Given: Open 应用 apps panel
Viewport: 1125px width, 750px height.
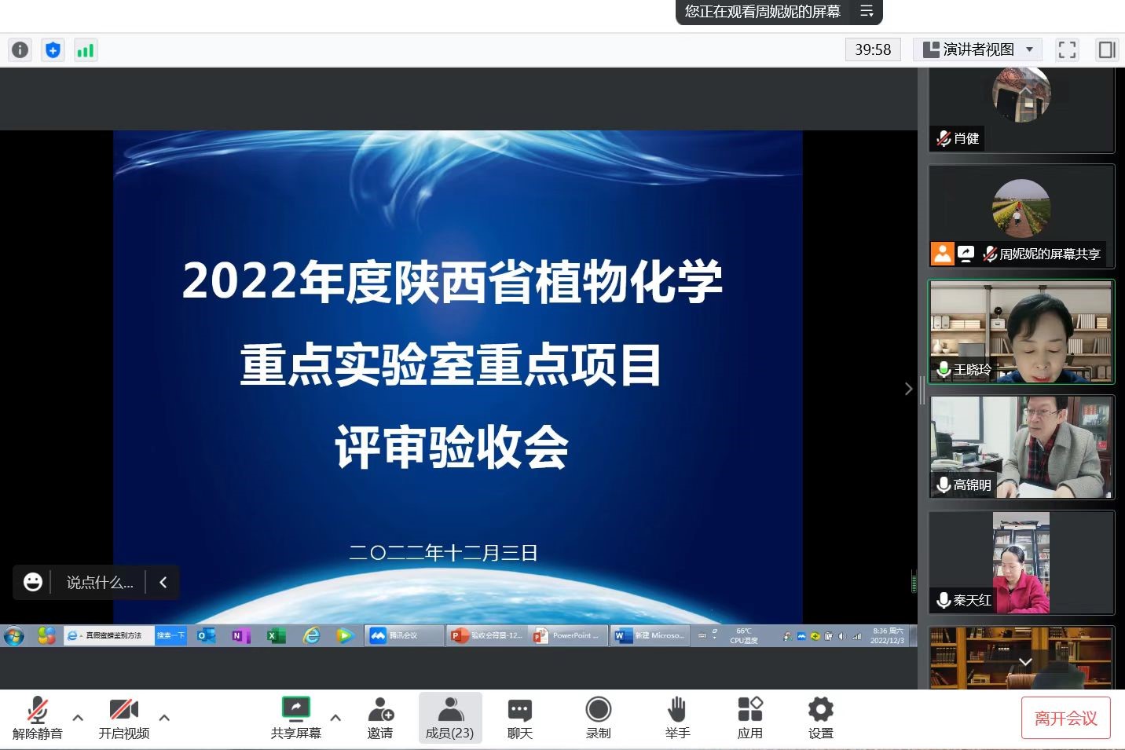Looking at the screenshot, I should [x=749, y=718].
